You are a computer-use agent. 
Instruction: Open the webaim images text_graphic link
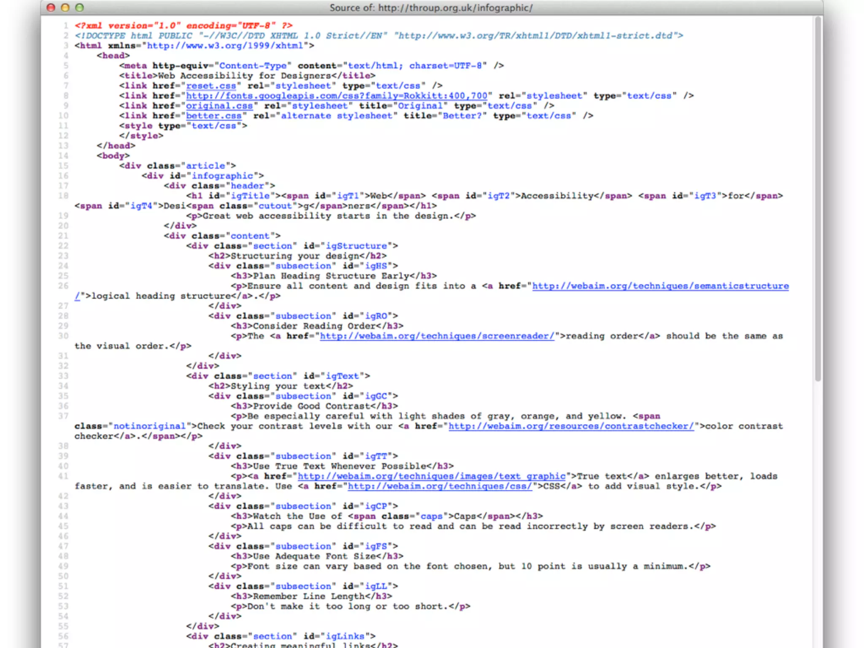(x=431, y=476)
